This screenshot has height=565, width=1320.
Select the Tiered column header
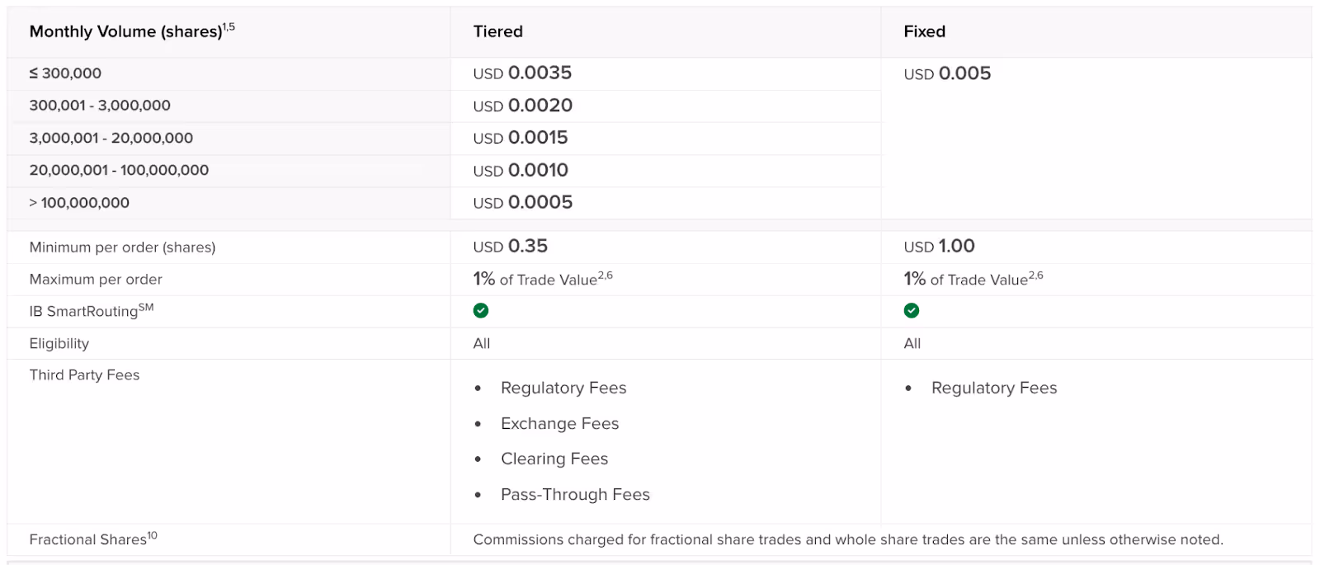pyautogui.click(x=498, y=31)
